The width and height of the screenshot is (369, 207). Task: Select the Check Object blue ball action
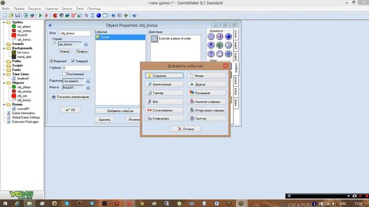pyautogui.click(x=228, y=36)
